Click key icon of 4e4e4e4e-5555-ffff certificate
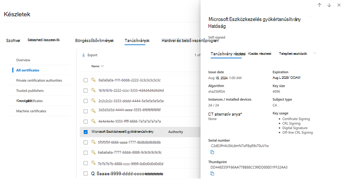Image resolution: width=344 pixels, height=179 pixels. tap(93, 121)
